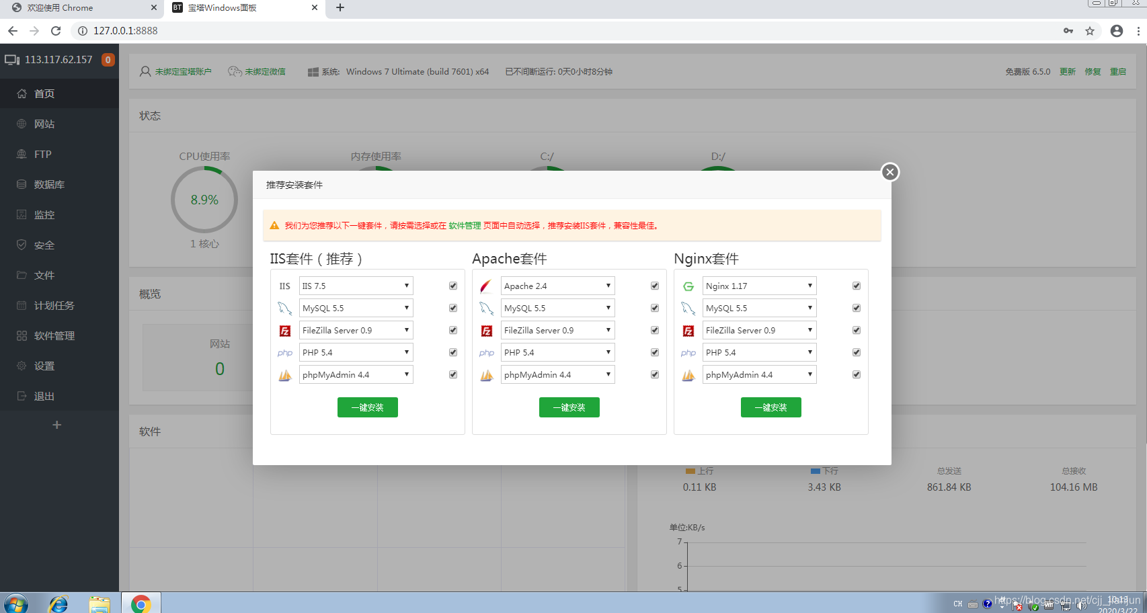Bookmark the page with the star icon
Screen dimensions: 1147x613
click(1090, 31)
